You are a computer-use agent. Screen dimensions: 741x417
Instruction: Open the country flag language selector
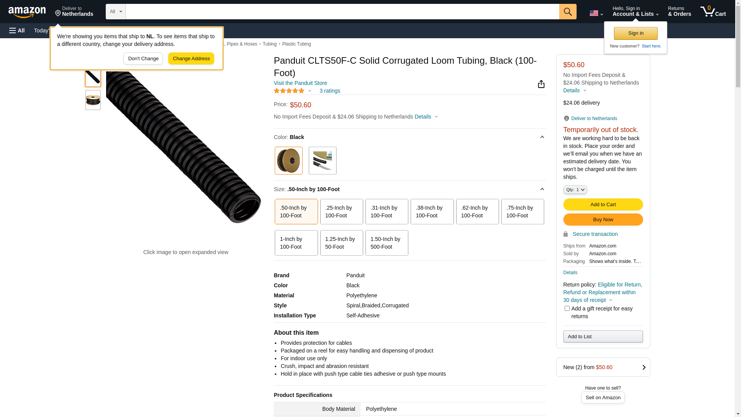point(596,13)
